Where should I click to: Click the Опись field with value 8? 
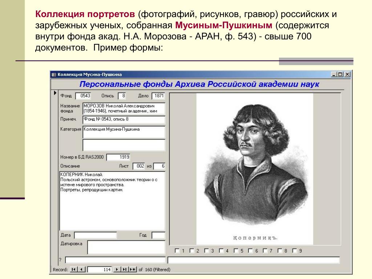click(x=122, y=96)
